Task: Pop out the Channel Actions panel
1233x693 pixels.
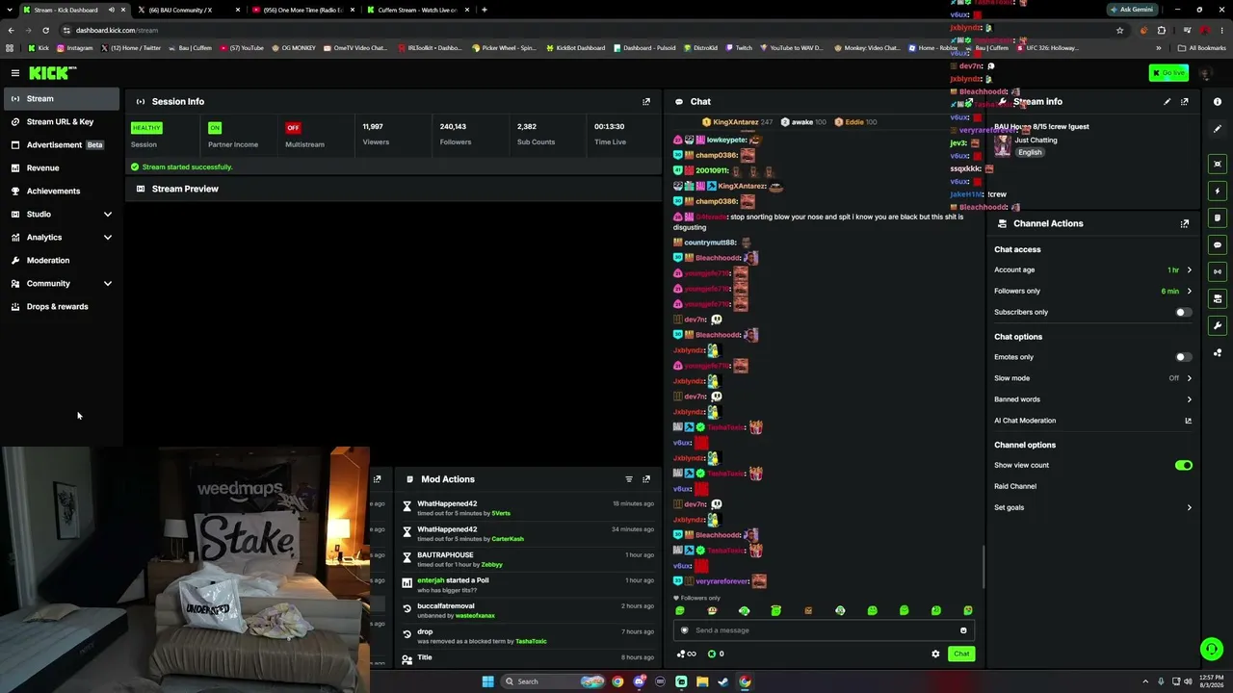Action: tap(1185, 223)
